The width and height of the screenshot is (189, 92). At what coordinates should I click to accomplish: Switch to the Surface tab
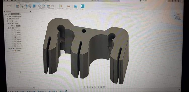27,3
